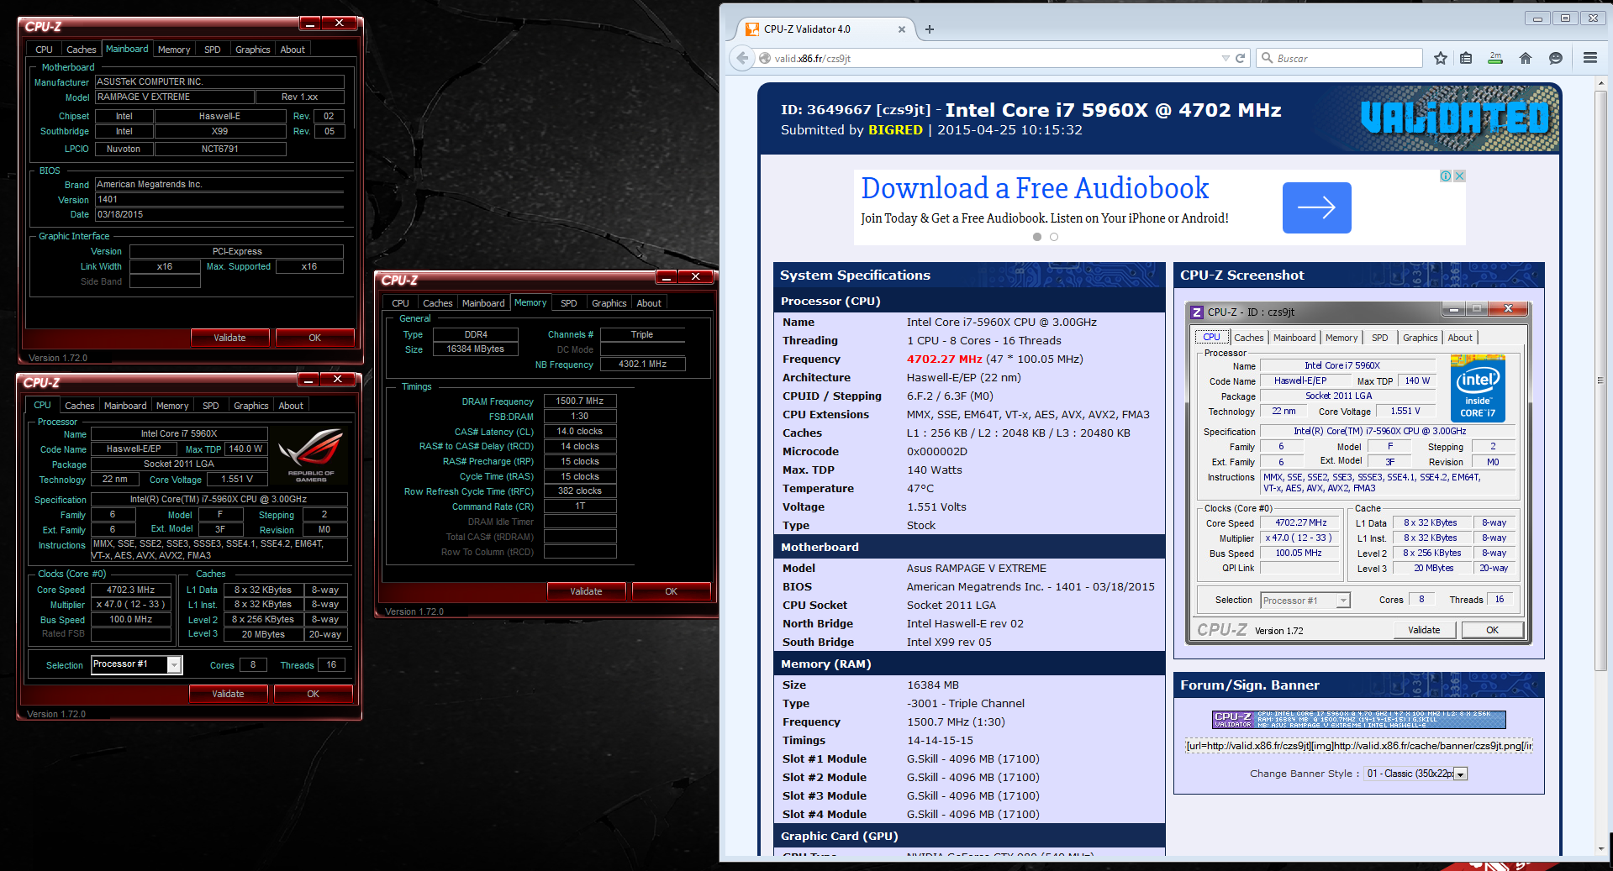
Task: Switch to Caches tab in Mainboard CPU-Z window
Action: tap(81, 50)
